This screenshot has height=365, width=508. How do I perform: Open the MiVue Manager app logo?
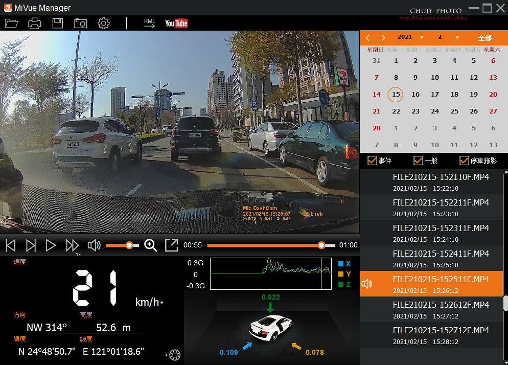pyautogui.click(x=8, y=8)
